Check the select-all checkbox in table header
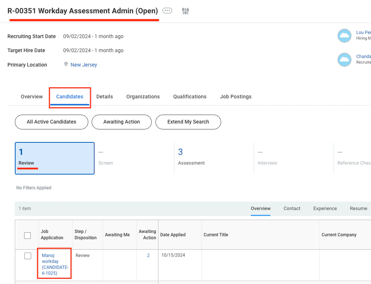Viewport: 371px width, 284px height. (x=27, y=236)
